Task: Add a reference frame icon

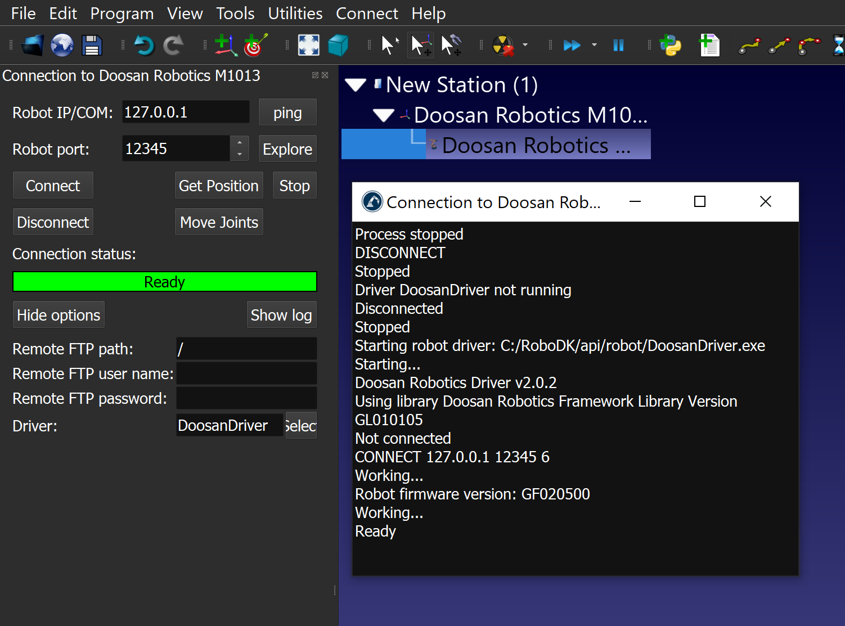Action: coord(226,45)
